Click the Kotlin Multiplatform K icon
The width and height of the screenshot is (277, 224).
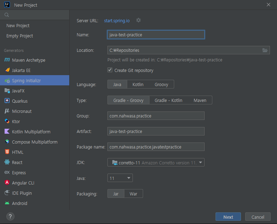tap(7, 131)
